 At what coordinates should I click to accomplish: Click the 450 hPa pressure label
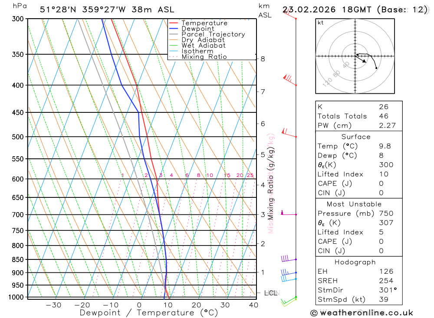[x=18, y=112]
